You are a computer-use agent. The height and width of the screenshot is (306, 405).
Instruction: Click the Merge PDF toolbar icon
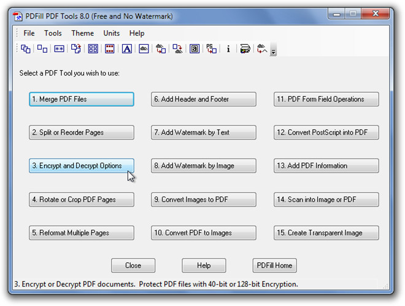pyautogui.click(x=26, y=49)
